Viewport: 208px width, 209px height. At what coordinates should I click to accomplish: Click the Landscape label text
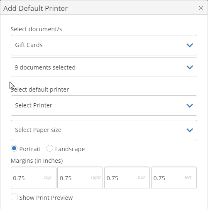(70, 149)
